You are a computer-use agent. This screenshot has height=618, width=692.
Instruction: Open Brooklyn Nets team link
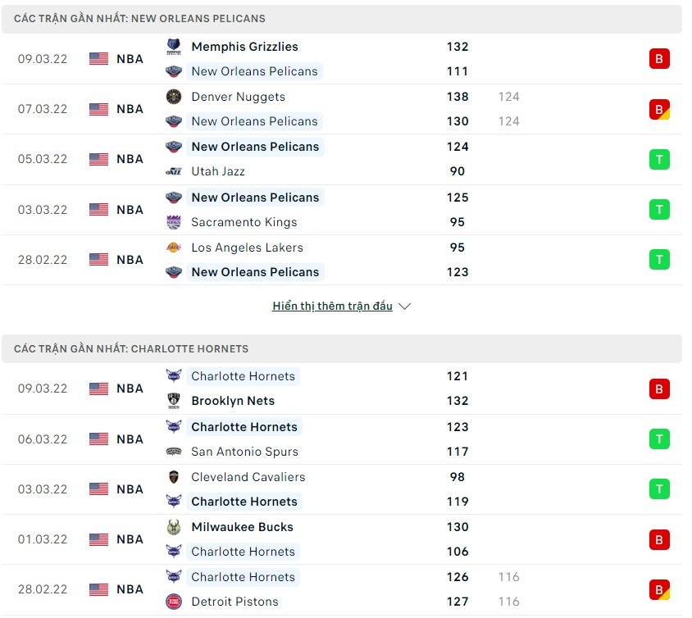click(x=233, y=401)
